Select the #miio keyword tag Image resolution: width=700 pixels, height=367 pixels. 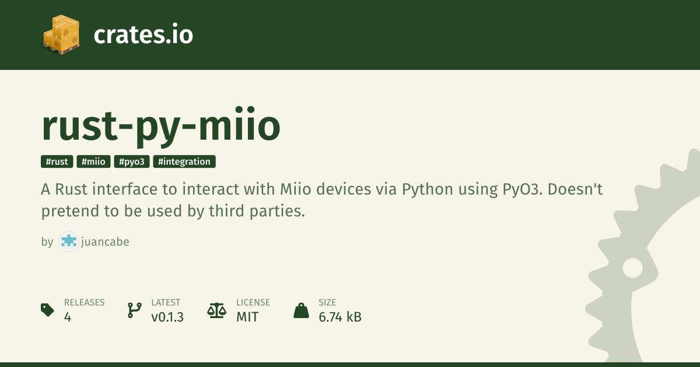click(93, 162)
